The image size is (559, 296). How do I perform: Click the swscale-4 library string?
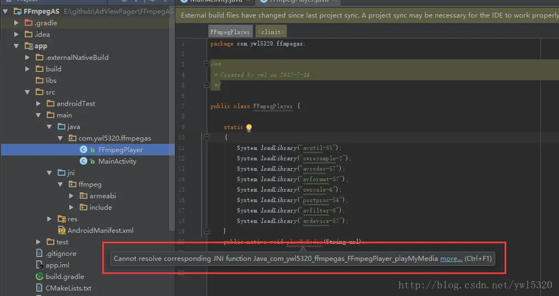pyautogui.click(x=320, y=189)
